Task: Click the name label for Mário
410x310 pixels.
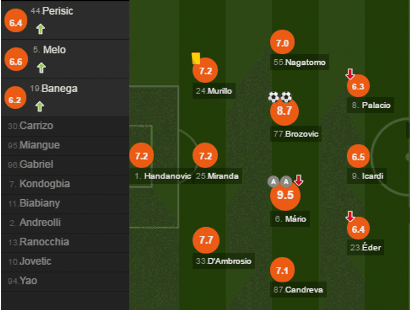Action: pos(290,219)
